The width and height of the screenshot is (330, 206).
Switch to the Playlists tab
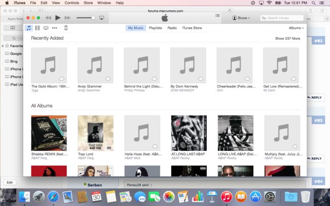(x=155, y=28)
